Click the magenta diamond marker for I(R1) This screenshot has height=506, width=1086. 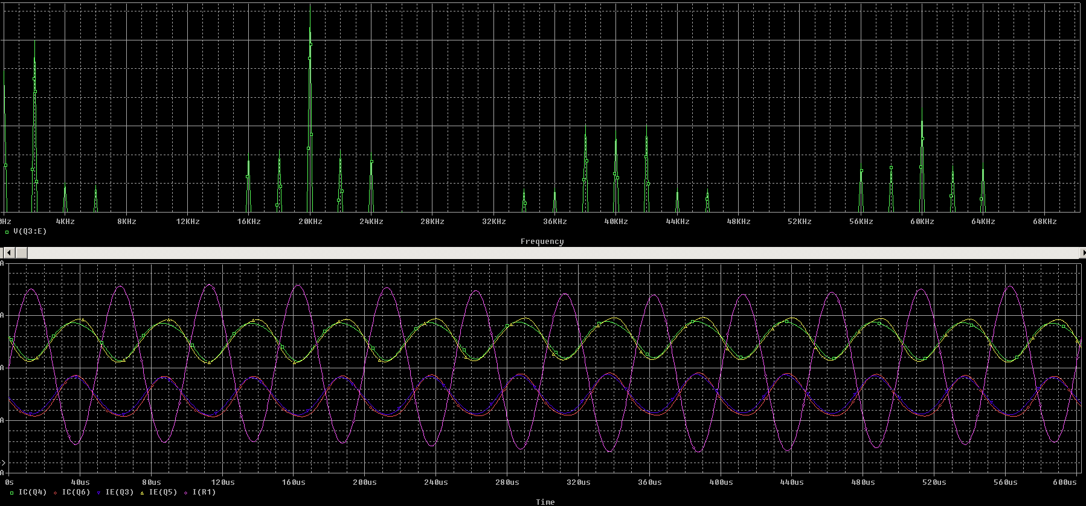tap(185, 493)
